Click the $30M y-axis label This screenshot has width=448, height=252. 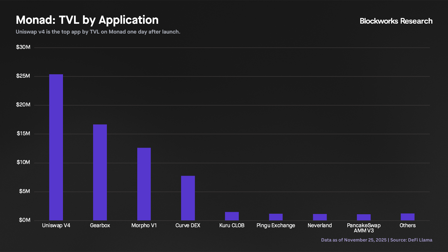point(23,47)
